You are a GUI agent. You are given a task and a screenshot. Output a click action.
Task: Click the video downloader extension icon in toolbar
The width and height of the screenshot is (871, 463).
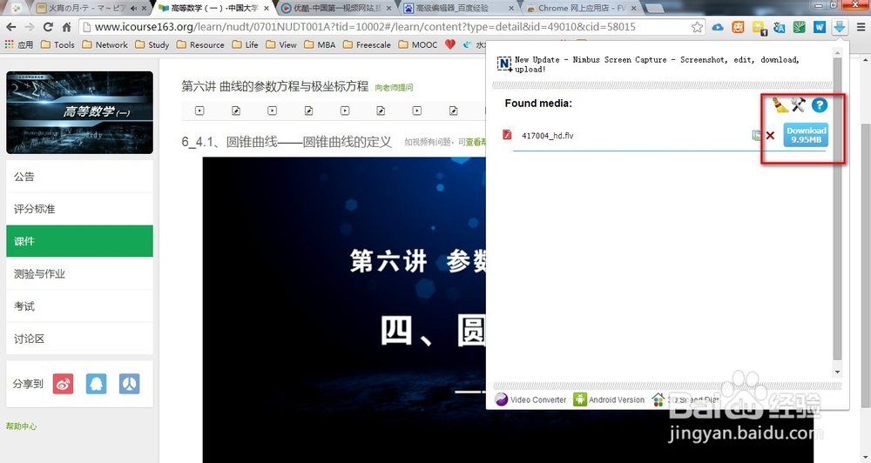840,27
